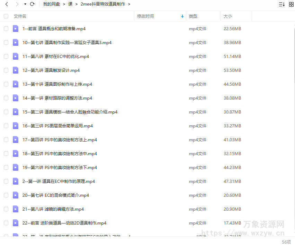Switch to grid view layout
The width and height of the screenshot is (295, 245).
pyautogui.click(x=291, y=4)
